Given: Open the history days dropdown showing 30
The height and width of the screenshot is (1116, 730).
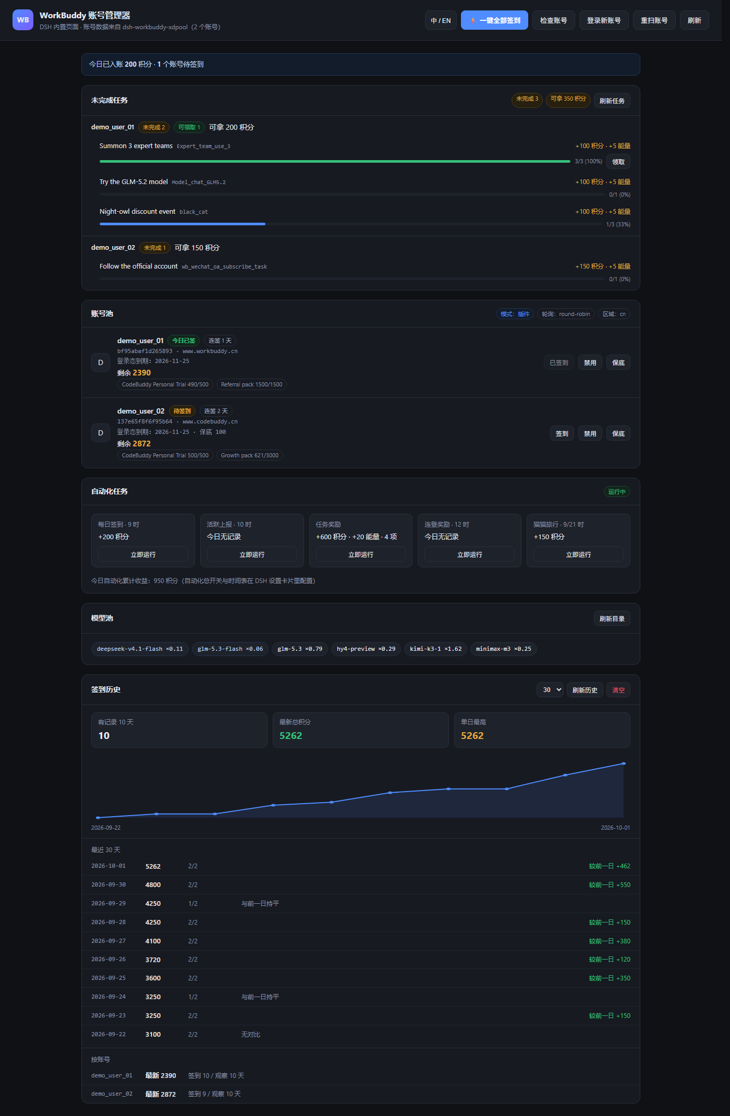Looking at the screenshot, I should click(x=550, y=689).
